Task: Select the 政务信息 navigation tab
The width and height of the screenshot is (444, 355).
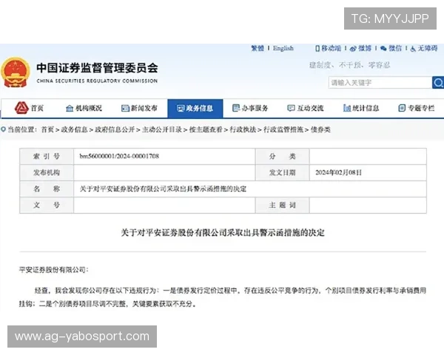Action: coord(195,108)
